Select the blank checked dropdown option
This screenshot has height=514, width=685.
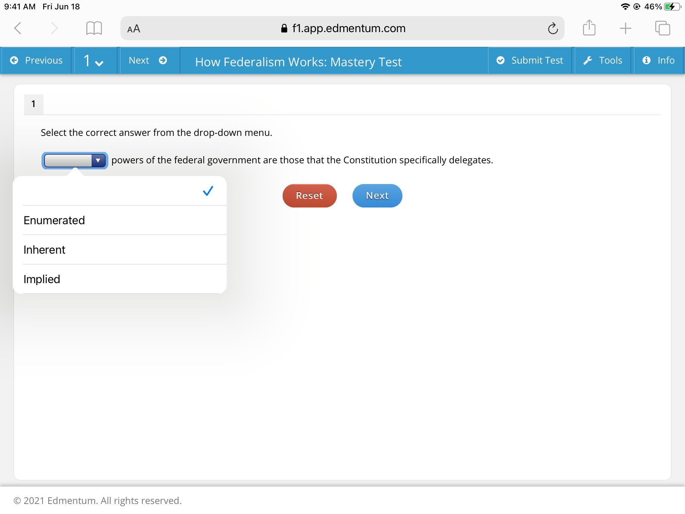pos(119,191)
